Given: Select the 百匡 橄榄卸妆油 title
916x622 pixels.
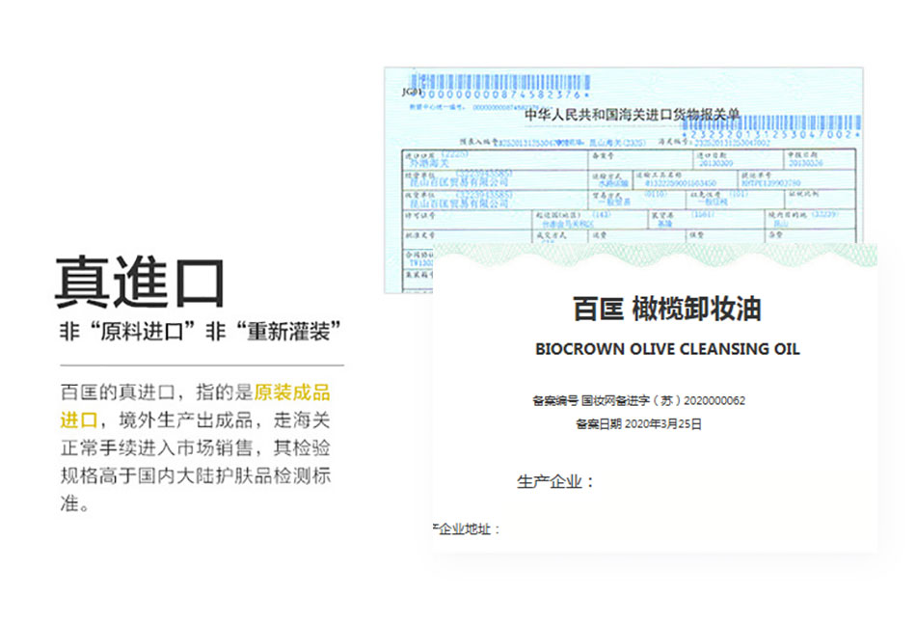Looking at the screenshot, I should click(666, 309).
